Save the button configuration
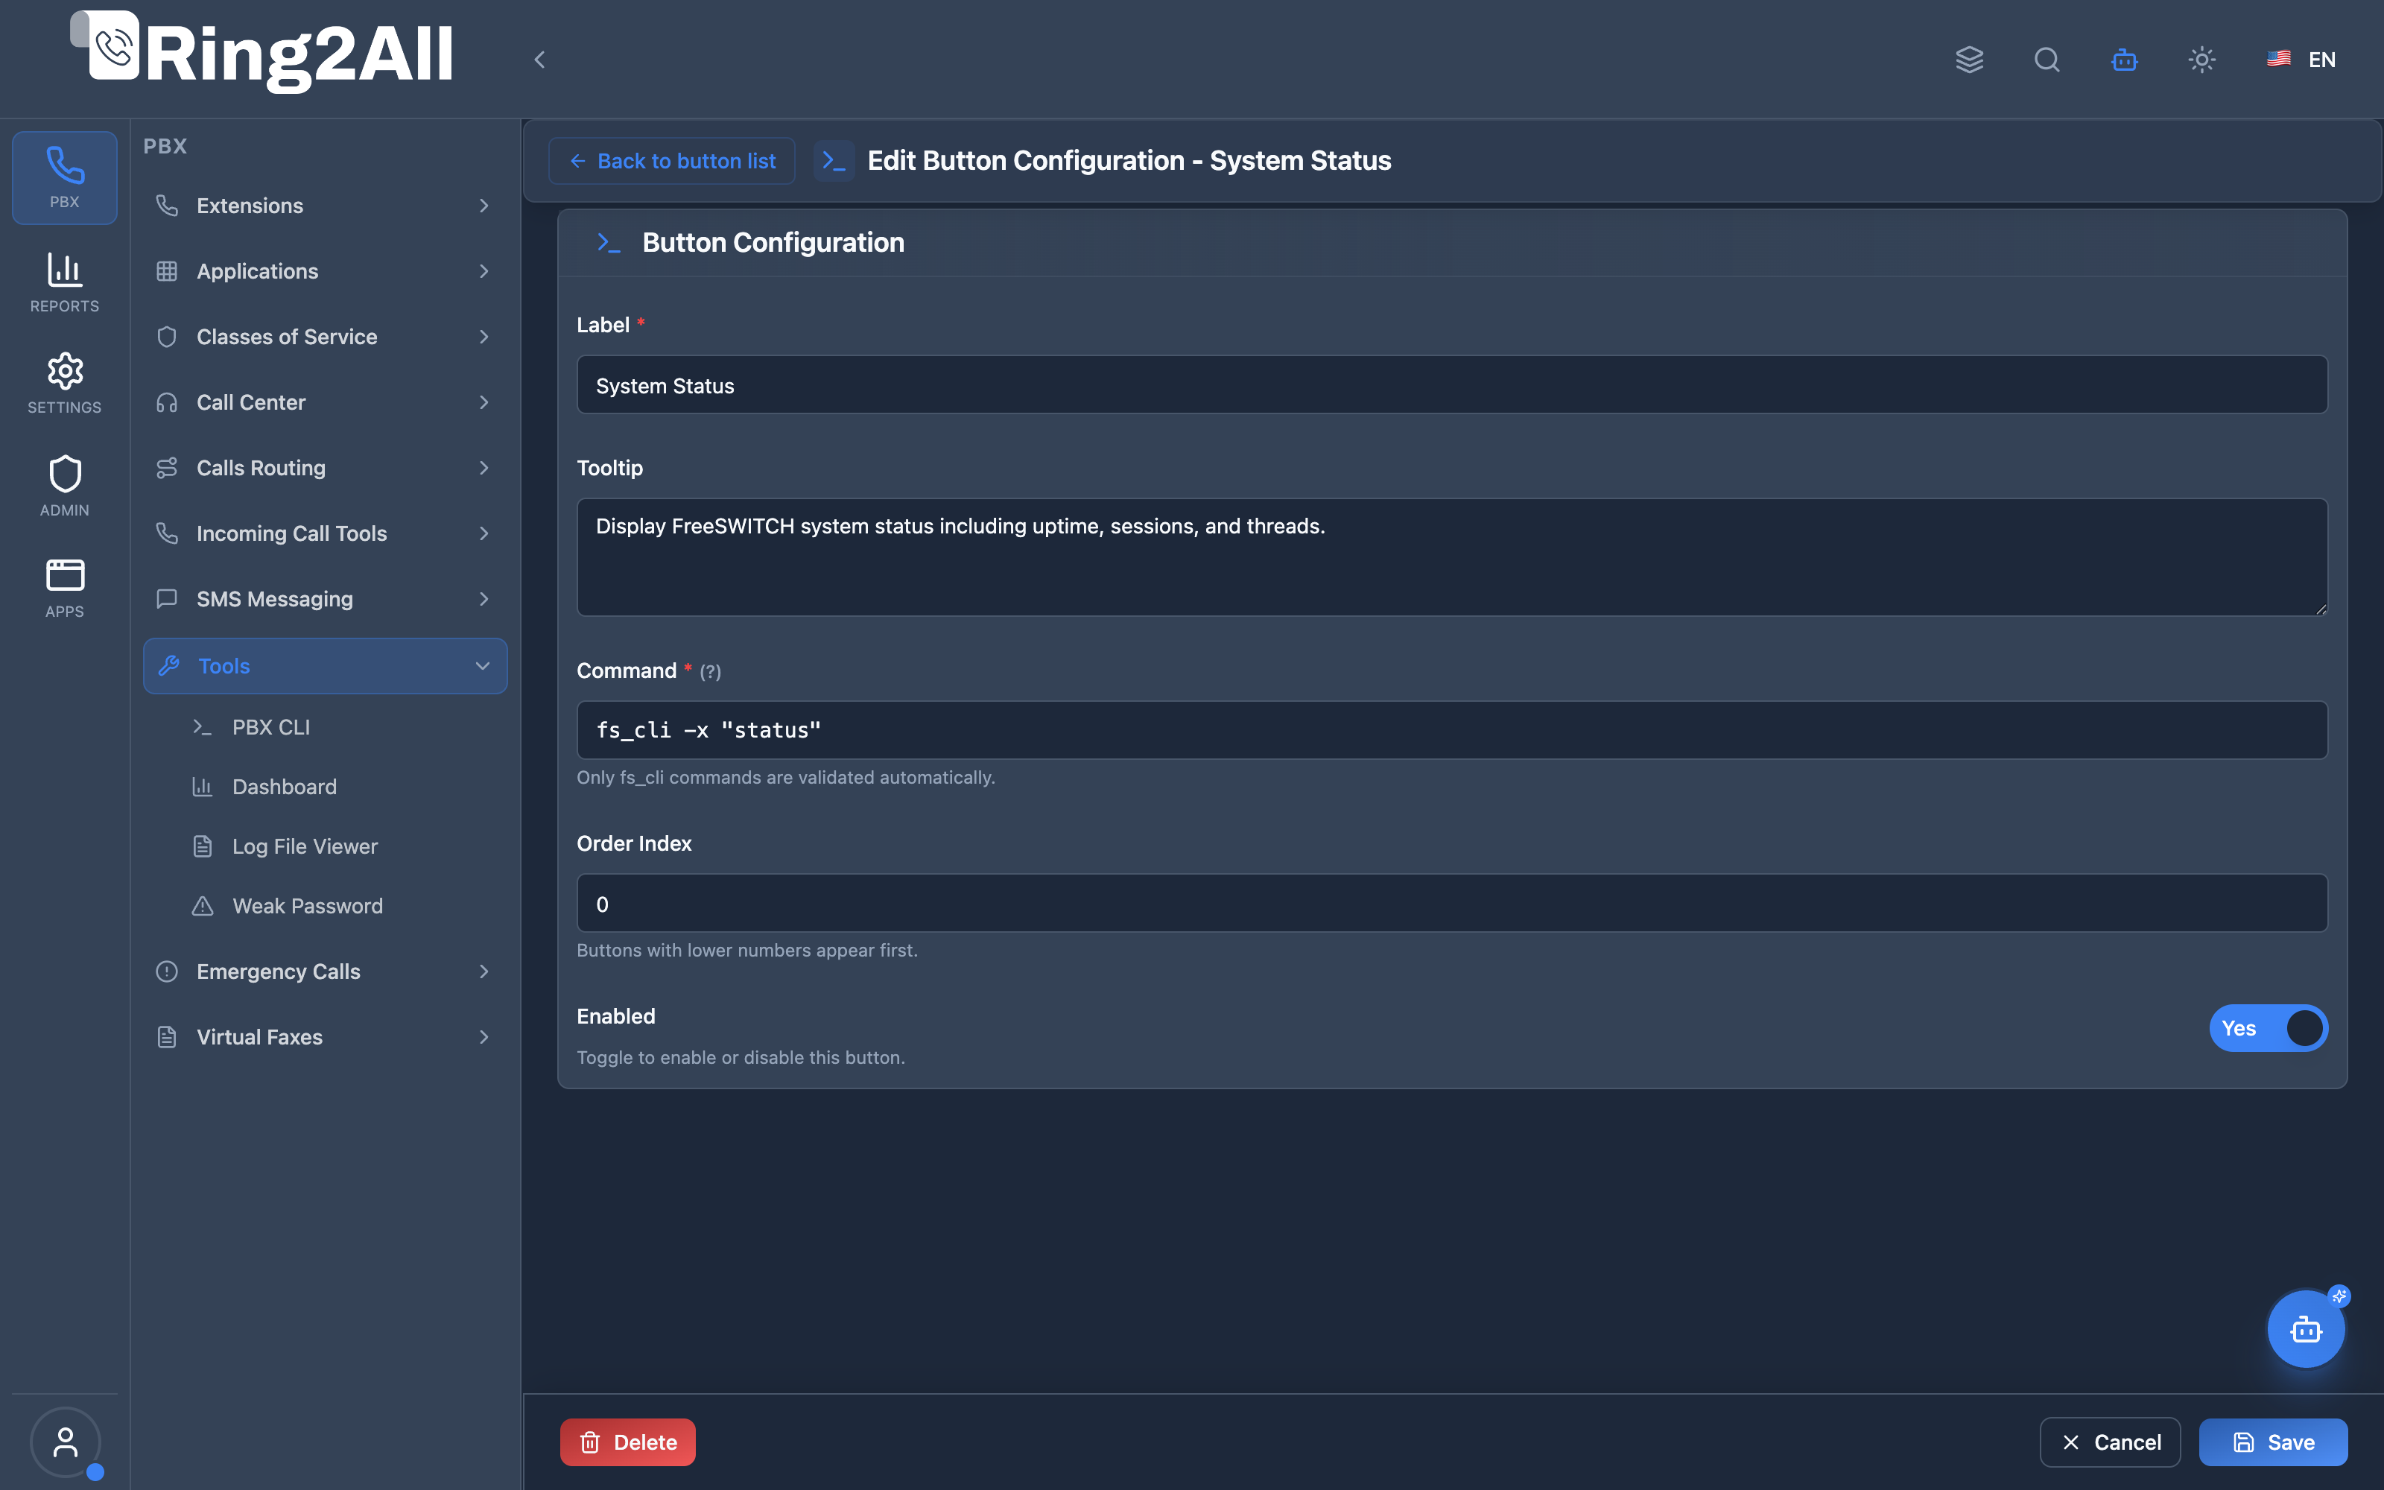2384x1490 pixels. (2273, 1442)
